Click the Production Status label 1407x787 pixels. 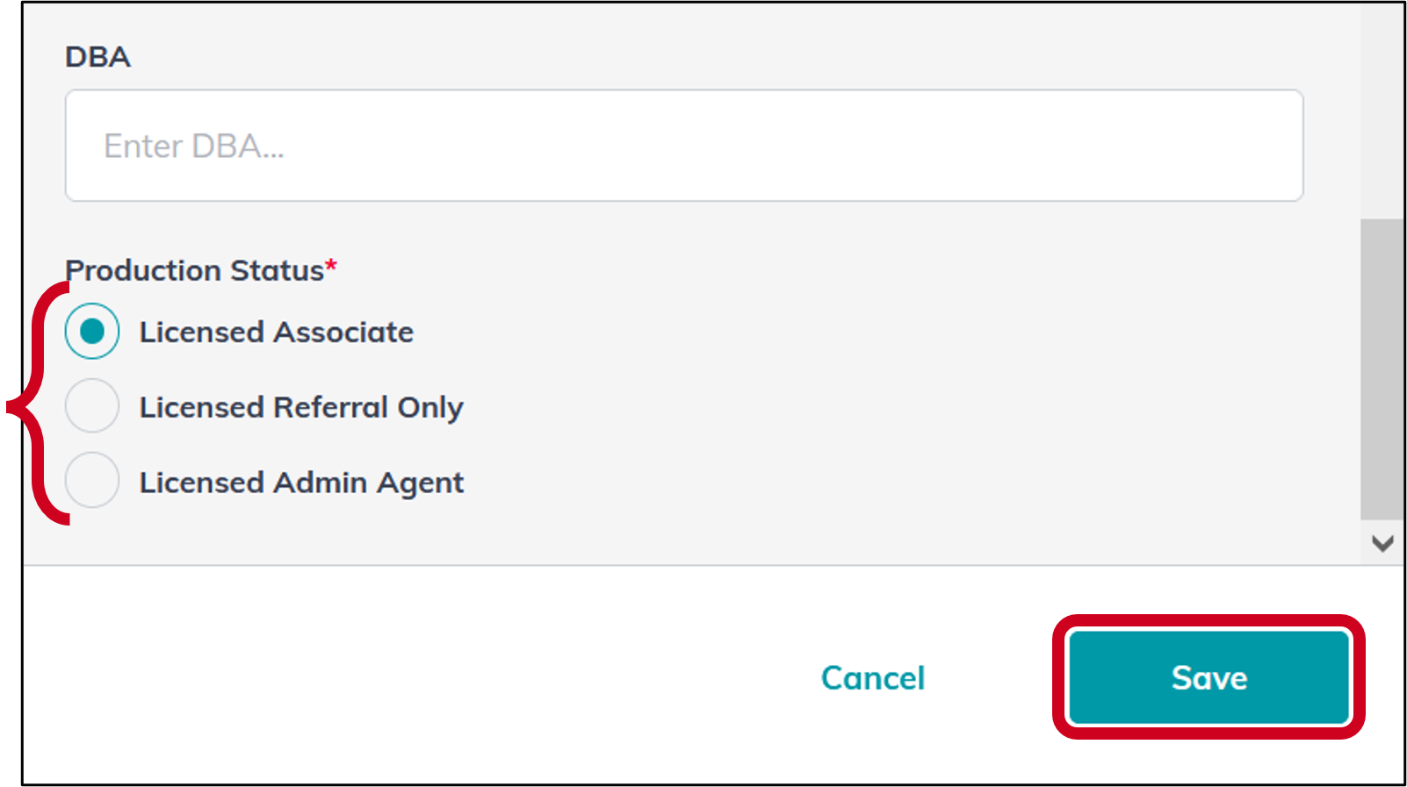195,270
